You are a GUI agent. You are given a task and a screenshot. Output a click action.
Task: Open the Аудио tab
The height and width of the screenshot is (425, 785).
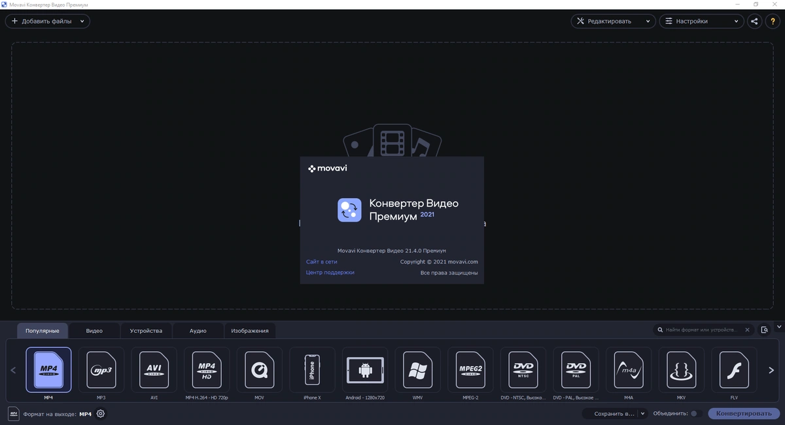click(198, 330)
